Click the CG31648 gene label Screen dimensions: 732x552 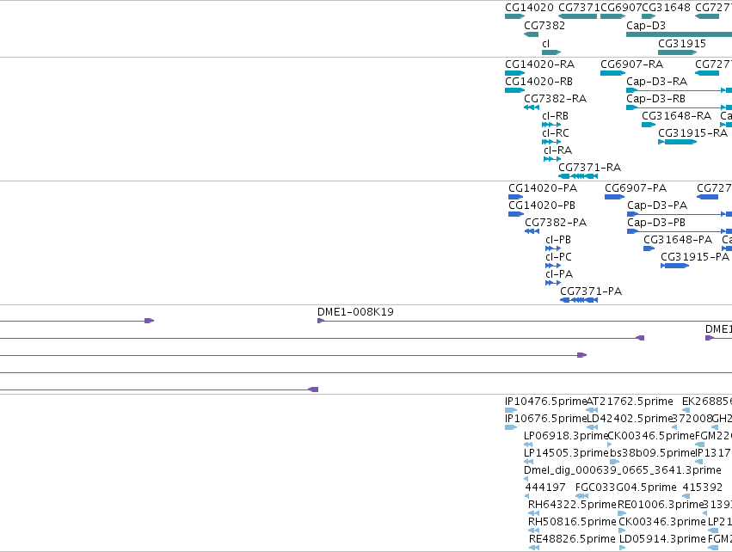(x=666, y=8)
